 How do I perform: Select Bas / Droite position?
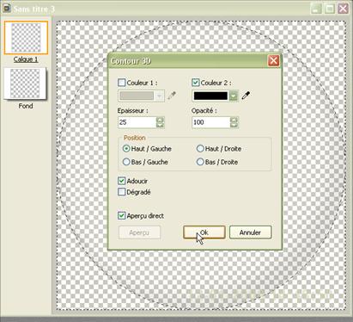coord(200,162)
